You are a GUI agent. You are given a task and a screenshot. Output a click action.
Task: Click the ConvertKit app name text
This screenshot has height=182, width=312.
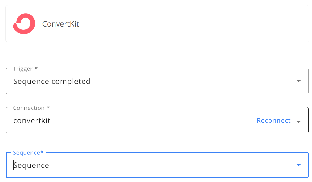pos(61,24)
